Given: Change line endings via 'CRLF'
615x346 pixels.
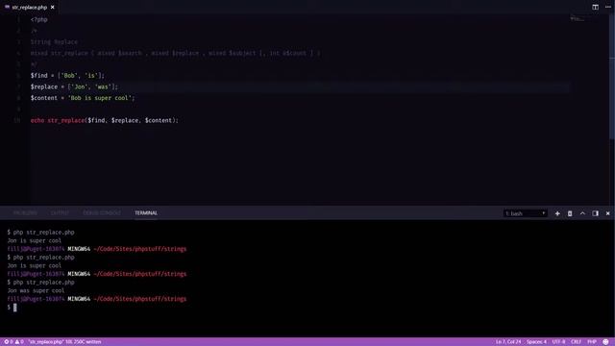Looking at the screenshot, I should [x=576, y=342].
